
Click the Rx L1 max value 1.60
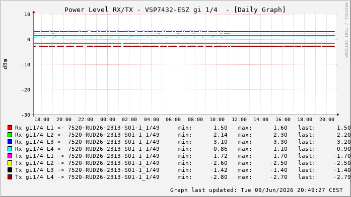click(x=280, y=128)
